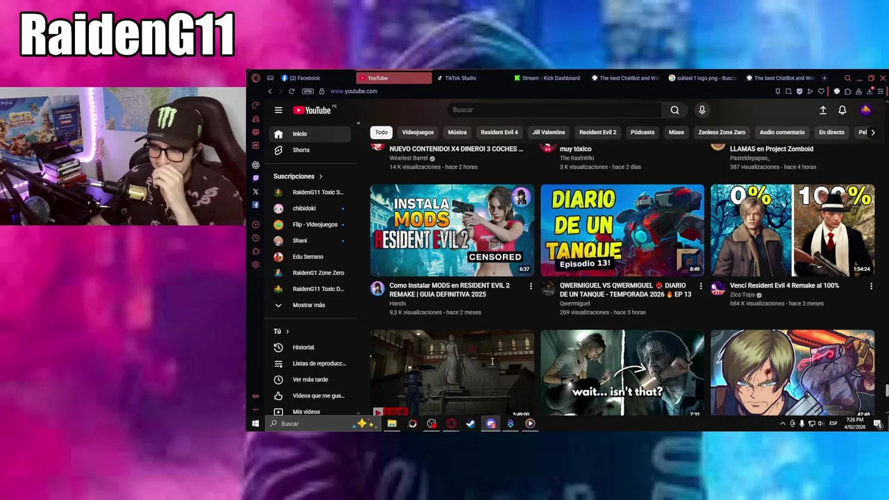Image resolution: width=889 pixels, height=500 pixels.
Task: Select the En directo chip
Action: coord(831,132)
